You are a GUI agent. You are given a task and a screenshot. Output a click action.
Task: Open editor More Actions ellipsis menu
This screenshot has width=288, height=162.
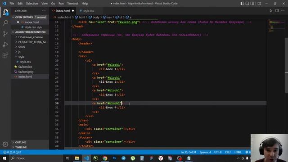pyautogui.click(x=283, y=11)
